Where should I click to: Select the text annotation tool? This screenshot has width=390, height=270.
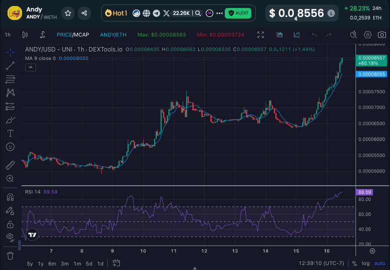10,133
